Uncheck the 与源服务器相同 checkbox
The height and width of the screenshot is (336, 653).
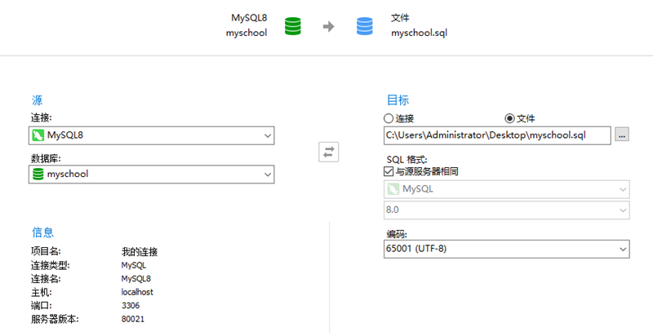389,172
